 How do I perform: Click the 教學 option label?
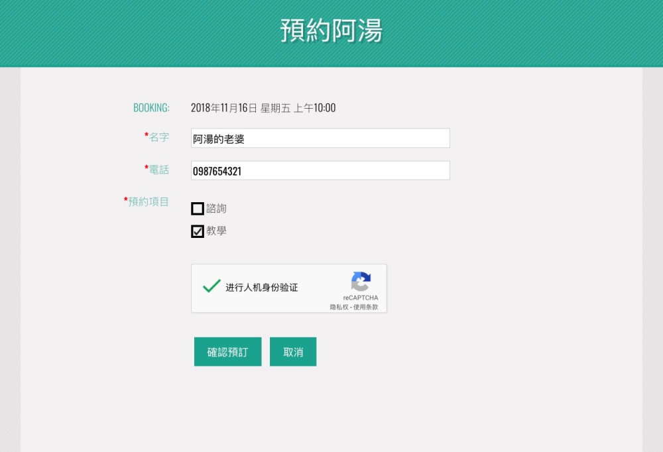click(x=217, y=231)
